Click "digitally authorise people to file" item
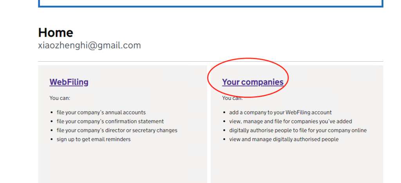This screenshot has height=183, width=401. pyautogui.click(x=298, y=130)
